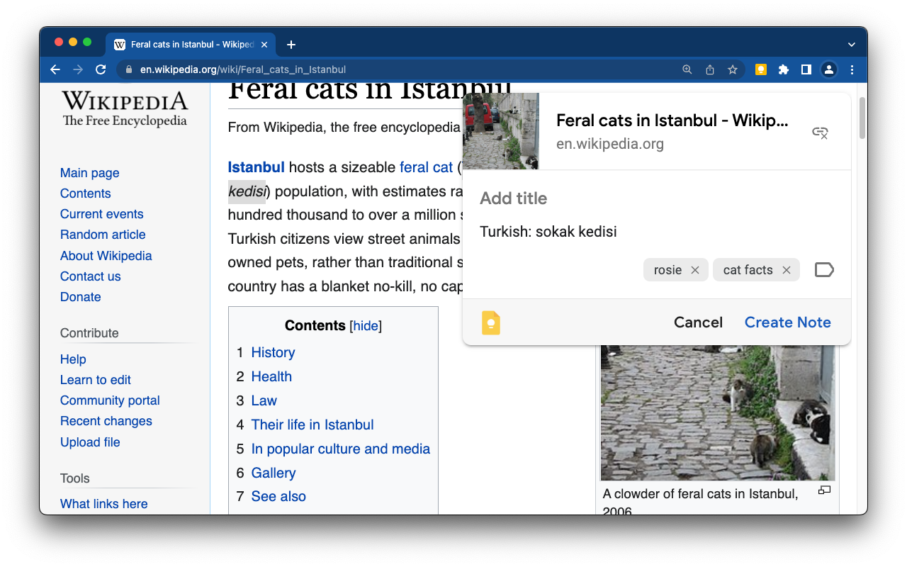Click the forward navigation arrow
This screenshot has width=907, height=567.
click(x=78, y=69)
